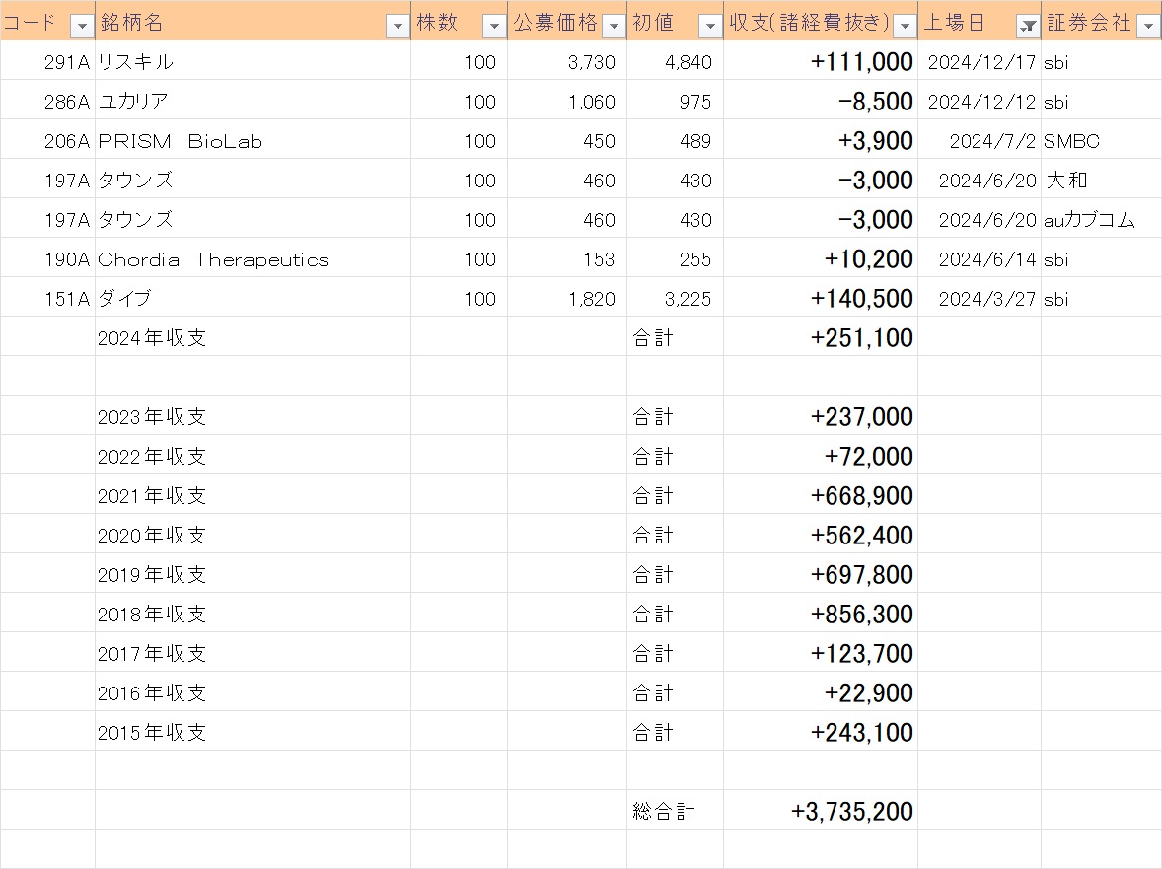Screen dimensions: 1162x869
Task: Select the 2018 total +856,300
Action: click(x=821, y=613)
